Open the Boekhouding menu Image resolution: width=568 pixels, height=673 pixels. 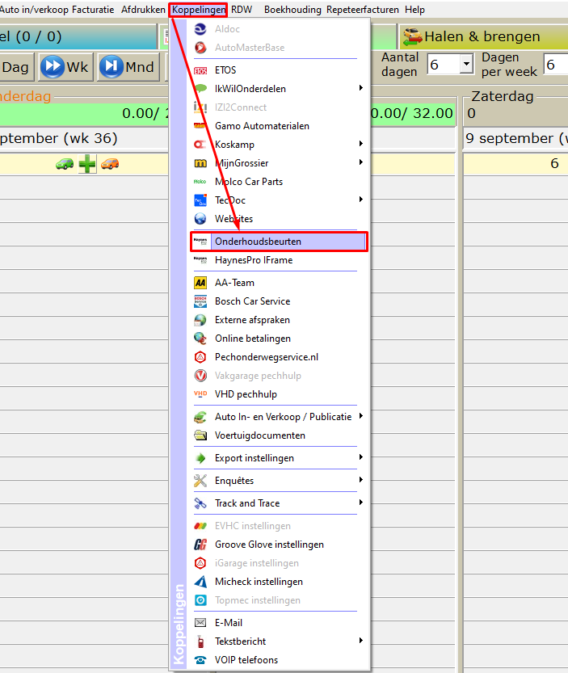pos(292,10)
